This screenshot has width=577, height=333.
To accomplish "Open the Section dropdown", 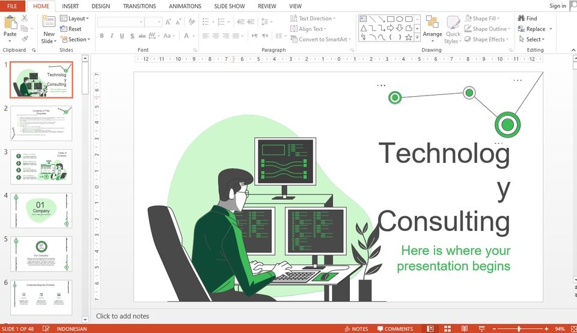I will coord(75,39).
